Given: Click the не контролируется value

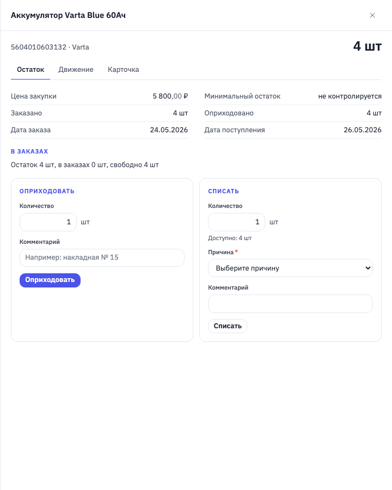Looking at the screenshot, I should point(350,96).
